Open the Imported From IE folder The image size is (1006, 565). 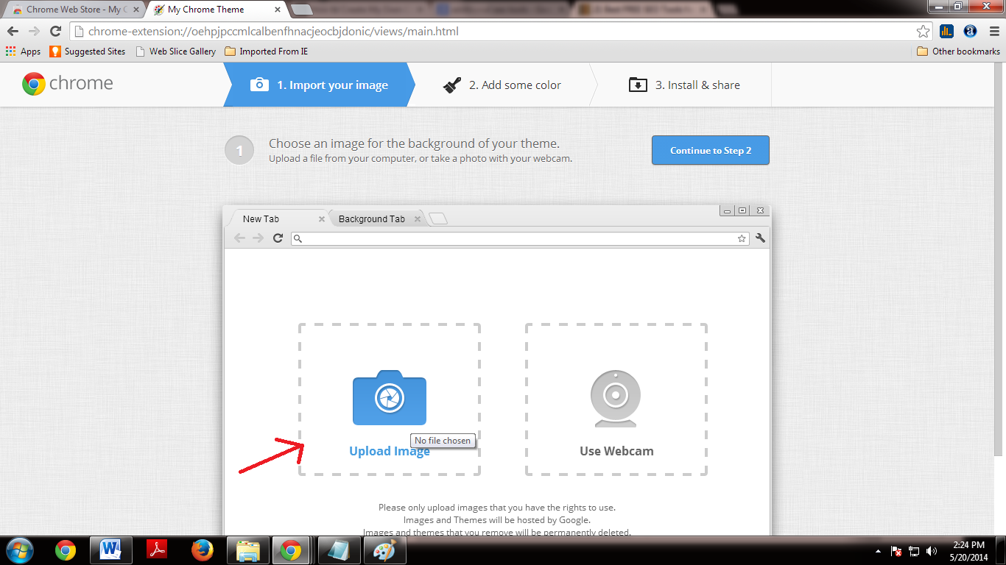point(267,51)
